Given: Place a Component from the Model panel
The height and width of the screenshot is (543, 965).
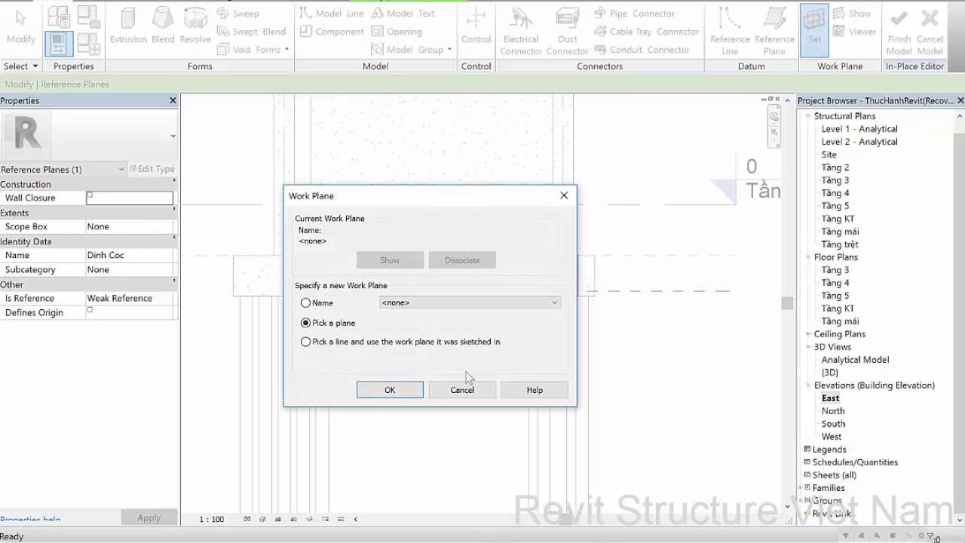Looking at the screenshot, I should [332, 32].
